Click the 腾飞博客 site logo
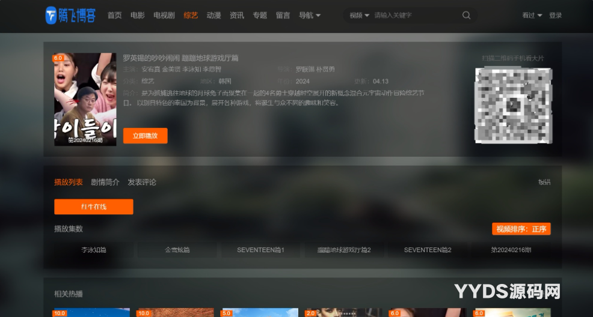Screen dimensions: 593x317 click(x=70, y=16)
